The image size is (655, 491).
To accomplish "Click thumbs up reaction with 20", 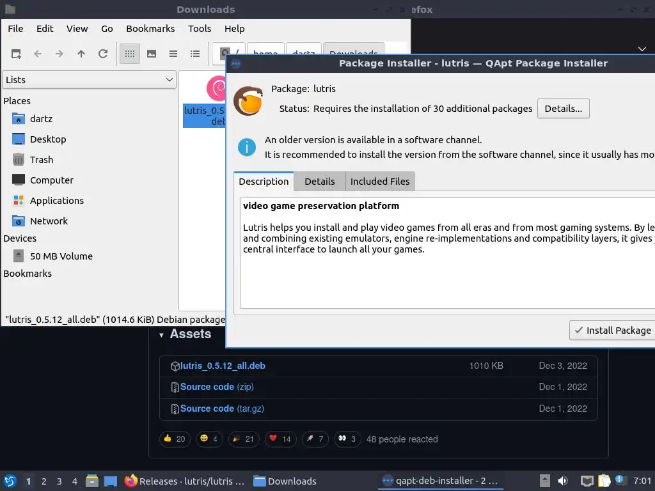I will 175,439.
